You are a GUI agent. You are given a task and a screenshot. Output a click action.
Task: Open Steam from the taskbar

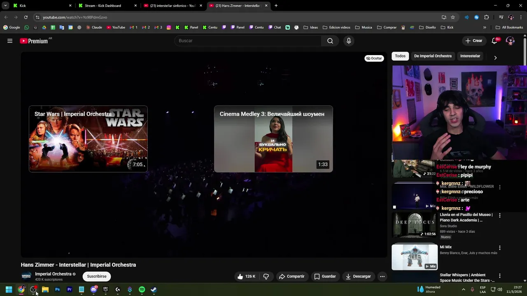(x=154, y=289)
